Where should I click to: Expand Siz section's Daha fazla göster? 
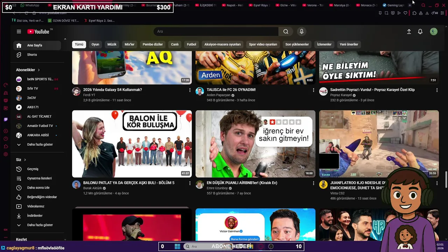37,225
